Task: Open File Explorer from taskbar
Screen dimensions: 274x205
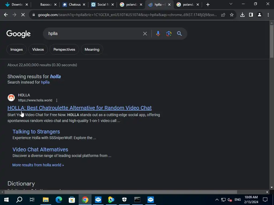Action: tap(45, 200)
